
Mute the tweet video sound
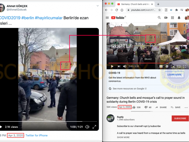(x=87, y=127)
